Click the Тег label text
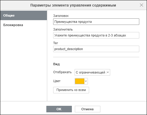Viewport: 147px width, 115px height. coord(56,43)
